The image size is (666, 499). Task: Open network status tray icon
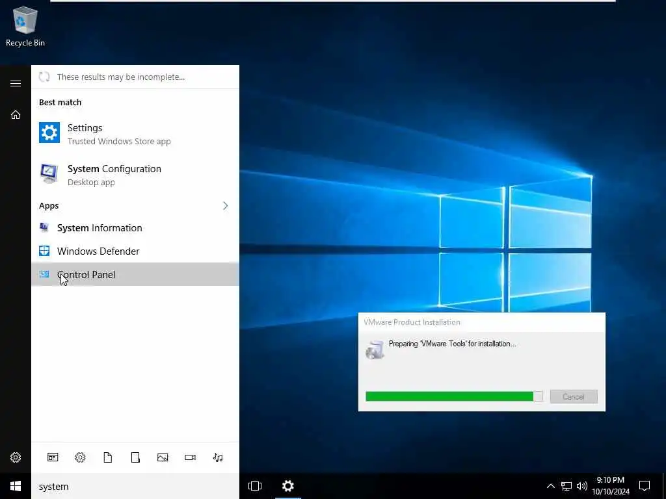click(566, 486)
